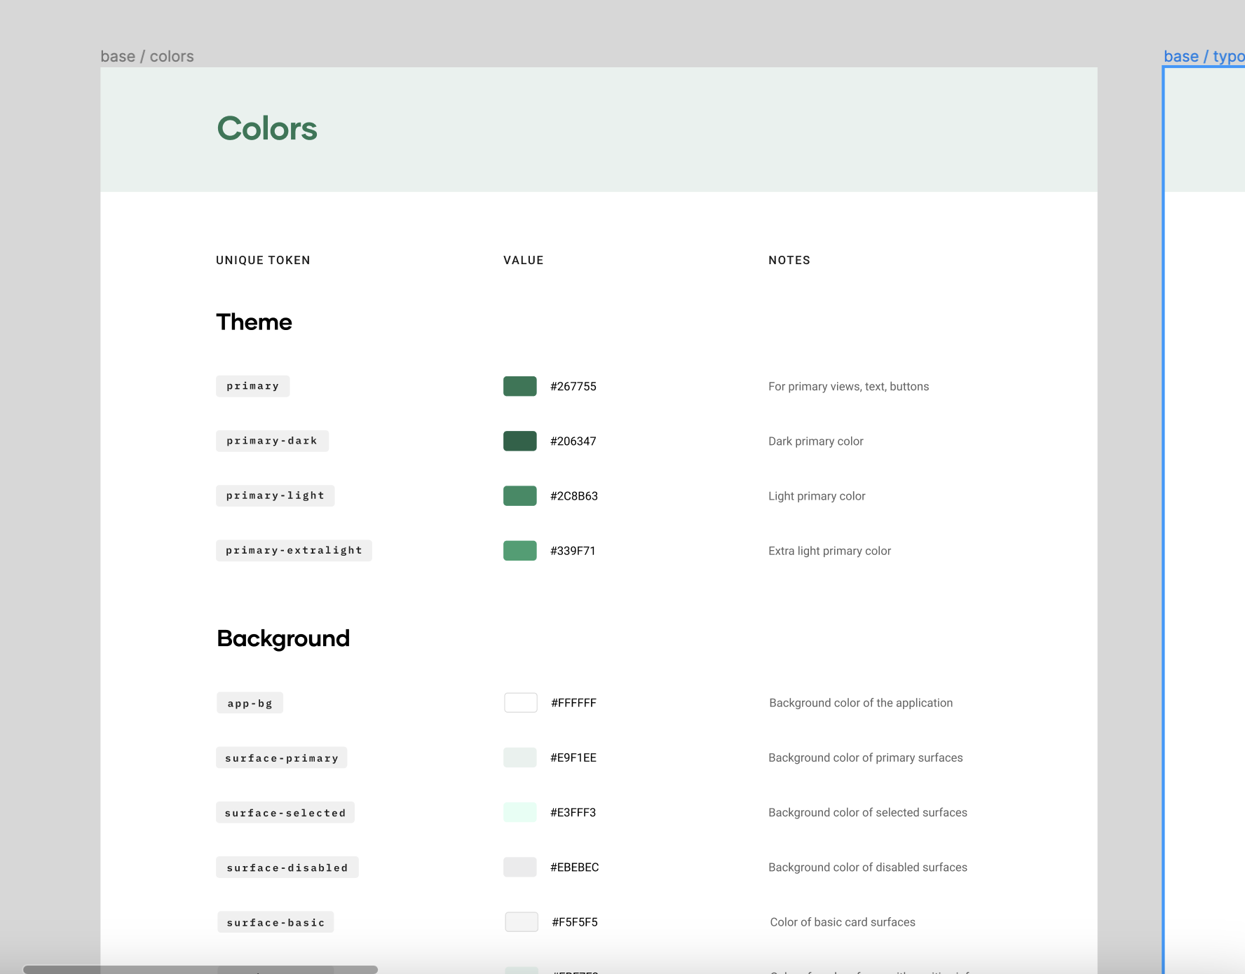Click the primary-dark swatch #206347
This screenshot has width=1245, height=974.
tap(519, 441)
